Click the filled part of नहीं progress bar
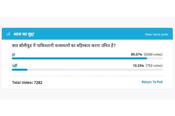 (x=19, y=70)
